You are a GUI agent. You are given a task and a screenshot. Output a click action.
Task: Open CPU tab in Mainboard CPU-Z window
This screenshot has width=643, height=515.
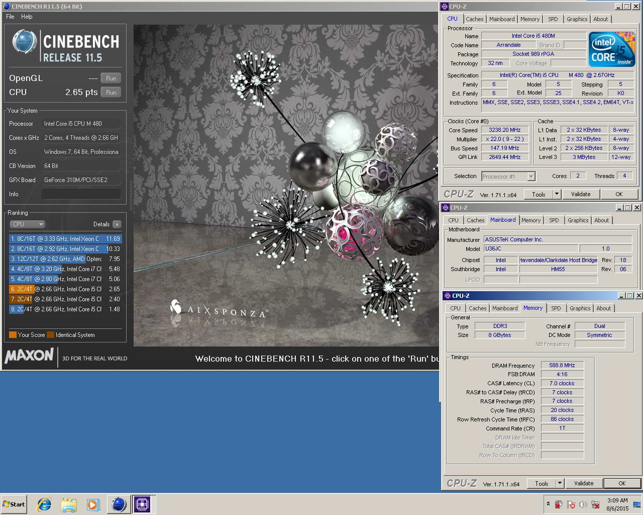point(453,220)
